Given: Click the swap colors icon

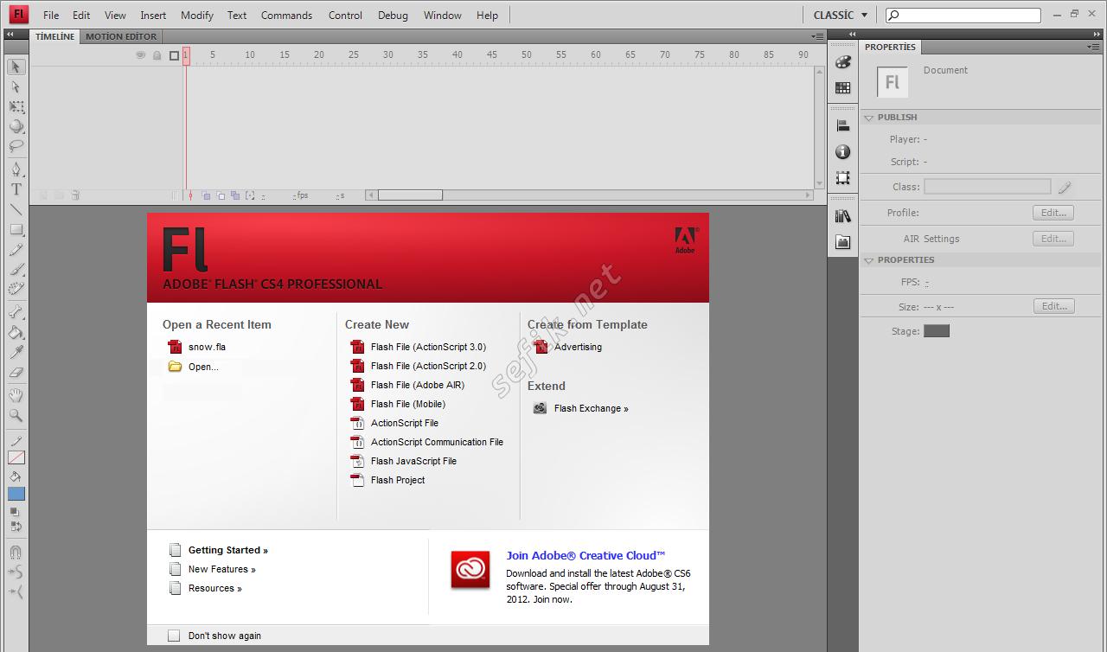Looking at the screenshot, I should [x=16, y=526].
